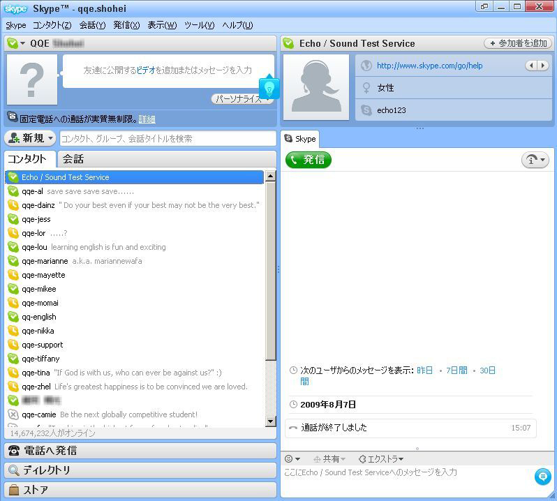Click Echo contact avatar image
This screenshot has width=557, height=501.
tap(316, 87)
